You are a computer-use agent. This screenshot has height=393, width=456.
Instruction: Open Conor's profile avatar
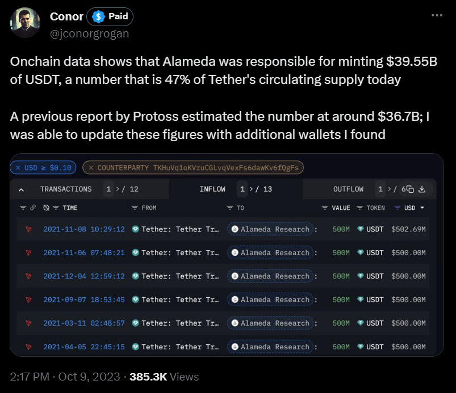25,22
